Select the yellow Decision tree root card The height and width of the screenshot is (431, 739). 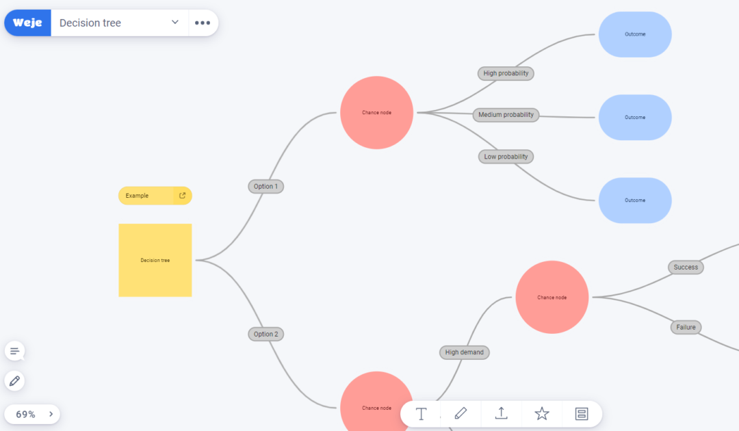155,260
